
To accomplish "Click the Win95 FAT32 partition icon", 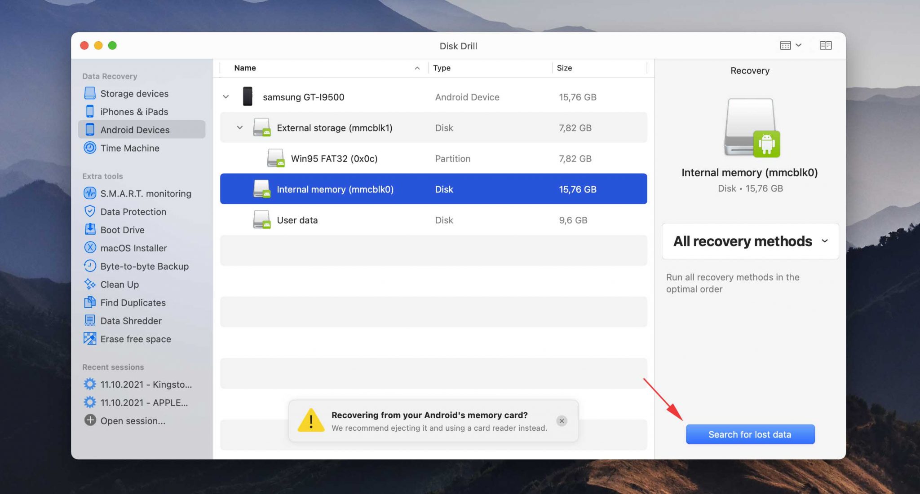I will coord(276,158).
